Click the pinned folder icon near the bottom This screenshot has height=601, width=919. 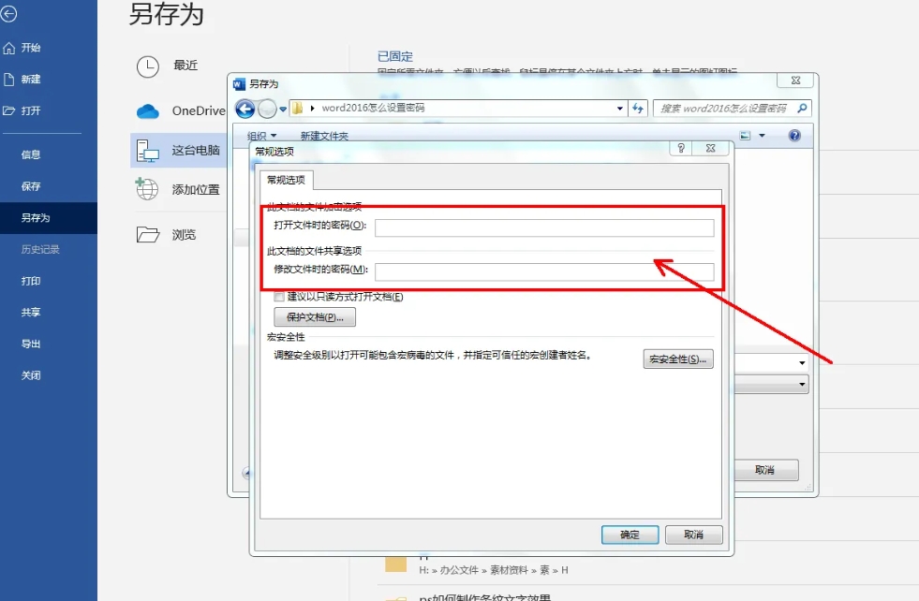396,564
